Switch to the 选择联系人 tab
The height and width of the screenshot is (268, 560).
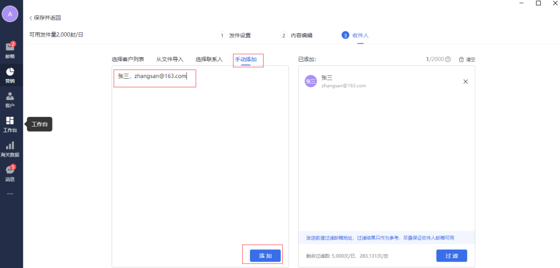point(209,59)
